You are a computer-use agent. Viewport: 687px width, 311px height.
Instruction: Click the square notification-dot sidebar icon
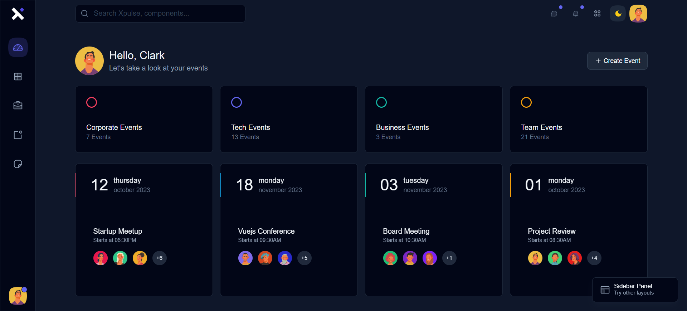click(x=18, y=135)
